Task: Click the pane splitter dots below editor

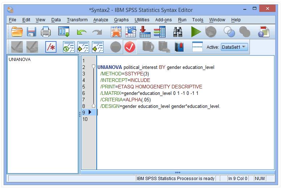Action: 177,172
